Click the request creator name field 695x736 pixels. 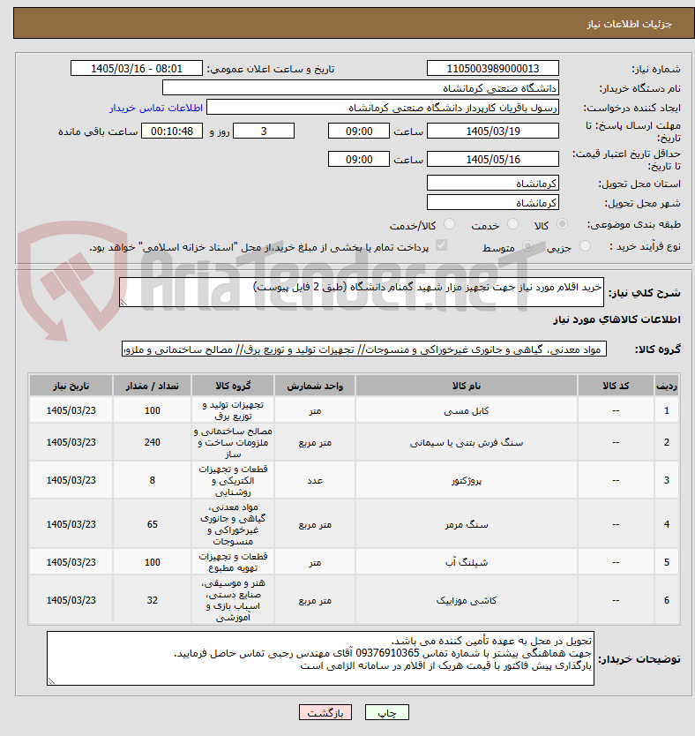[383, 108]
